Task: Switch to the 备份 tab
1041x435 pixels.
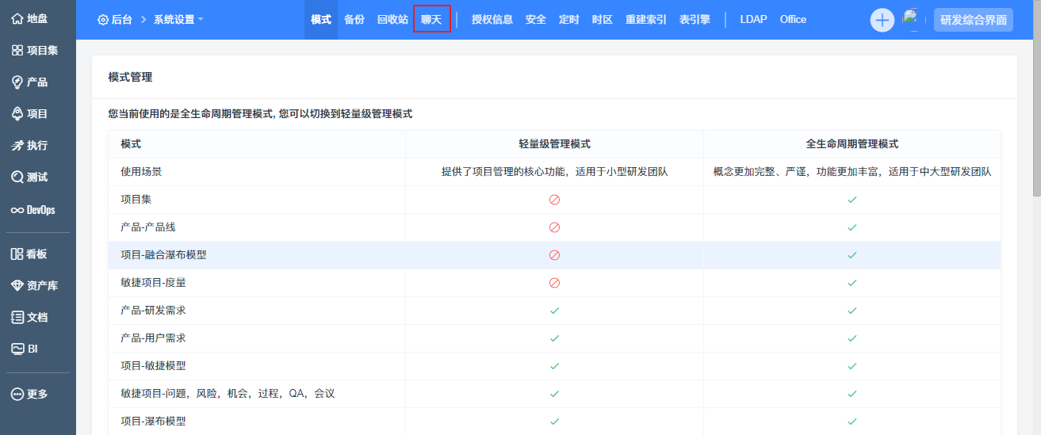Action: 354,19
